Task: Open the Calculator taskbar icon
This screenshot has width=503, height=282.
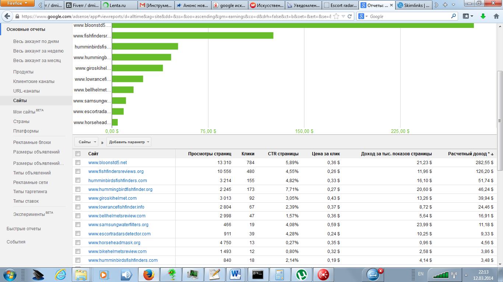Action: pos(279,275)
